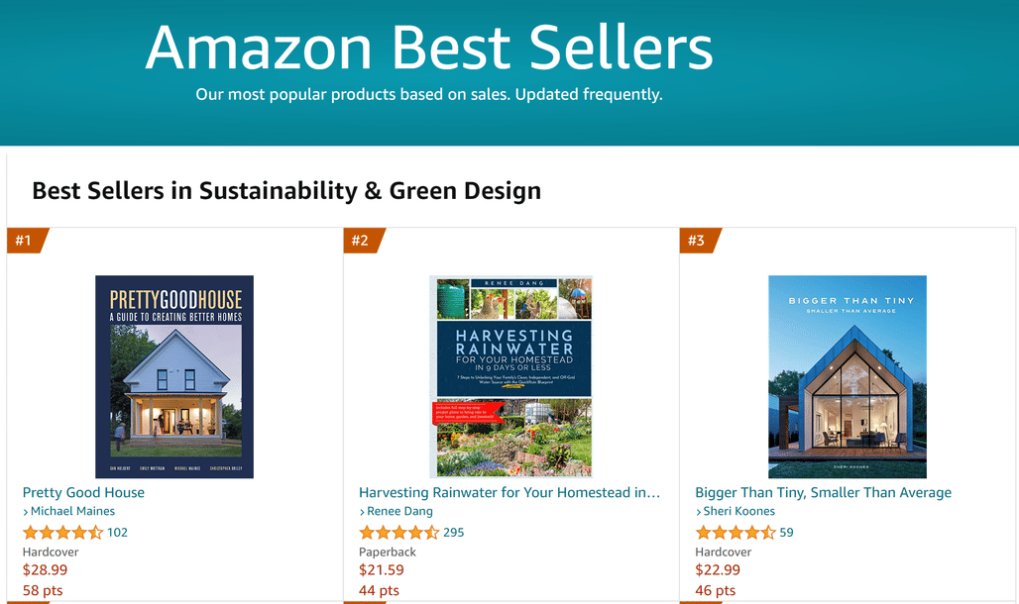Viewport: 1019px width, 604px height.
Task: Click the star rating for Harvesting Rainwater
Action: 399,533
